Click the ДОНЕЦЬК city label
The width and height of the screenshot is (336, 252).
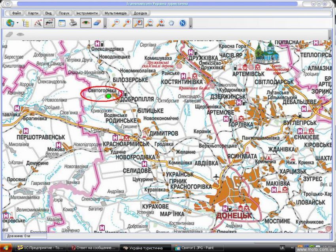tap(234, 216)
